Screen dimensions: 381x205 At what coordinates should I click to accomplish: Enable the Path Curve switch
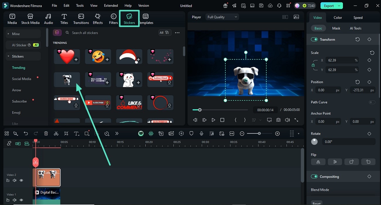pos(372,102)
